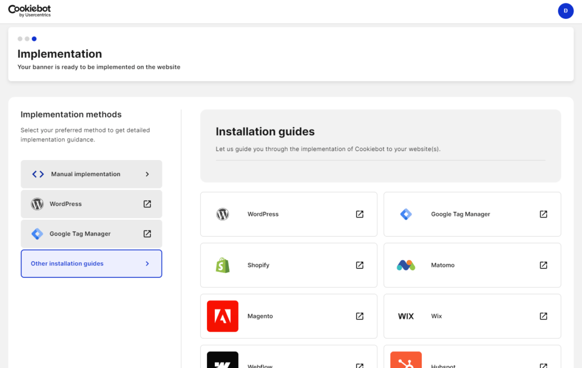
Task: Open external link icon on Google Tag Manager card
Action: (x=543, y=214)
